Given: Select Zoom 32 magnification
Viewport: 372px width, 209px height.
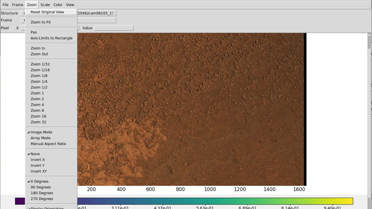Looking at the screenshot, I should [38, 122].
